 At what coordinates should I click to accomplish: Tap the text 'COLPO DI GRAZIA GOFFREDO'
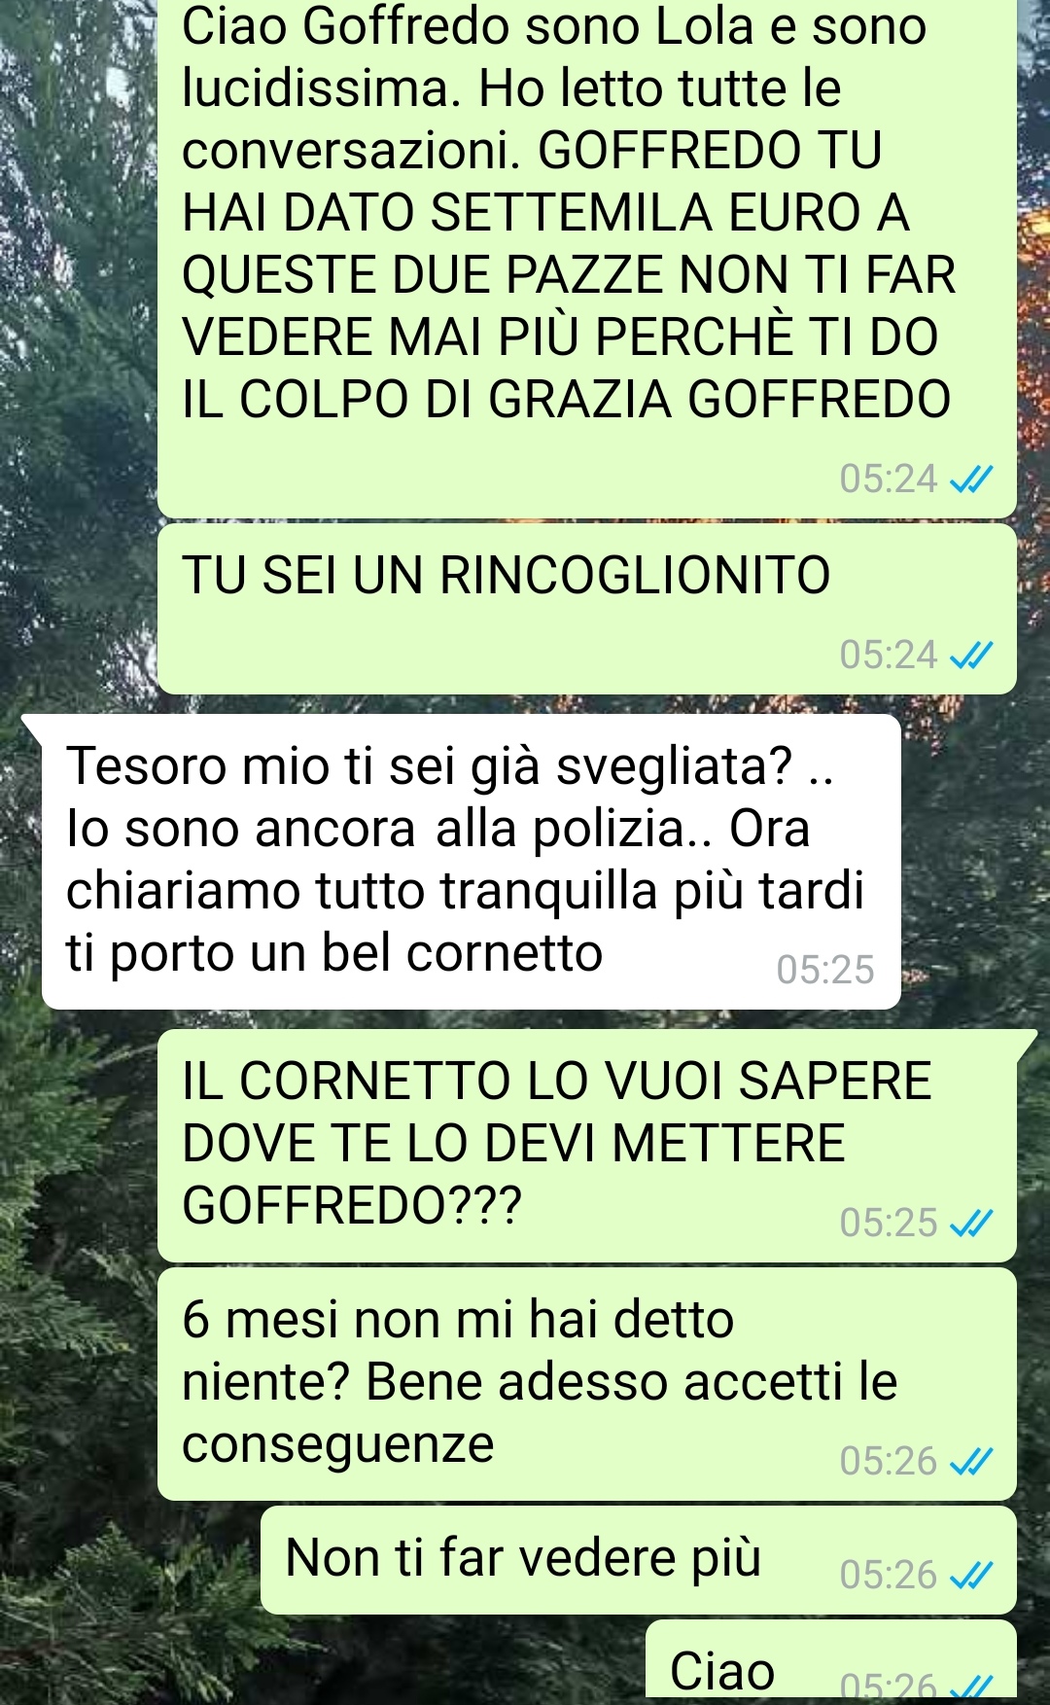[595, 400]
